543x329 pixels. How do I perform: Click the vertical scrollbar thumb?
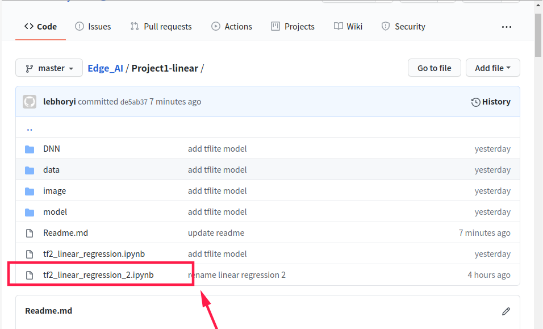tap(538, 34)
